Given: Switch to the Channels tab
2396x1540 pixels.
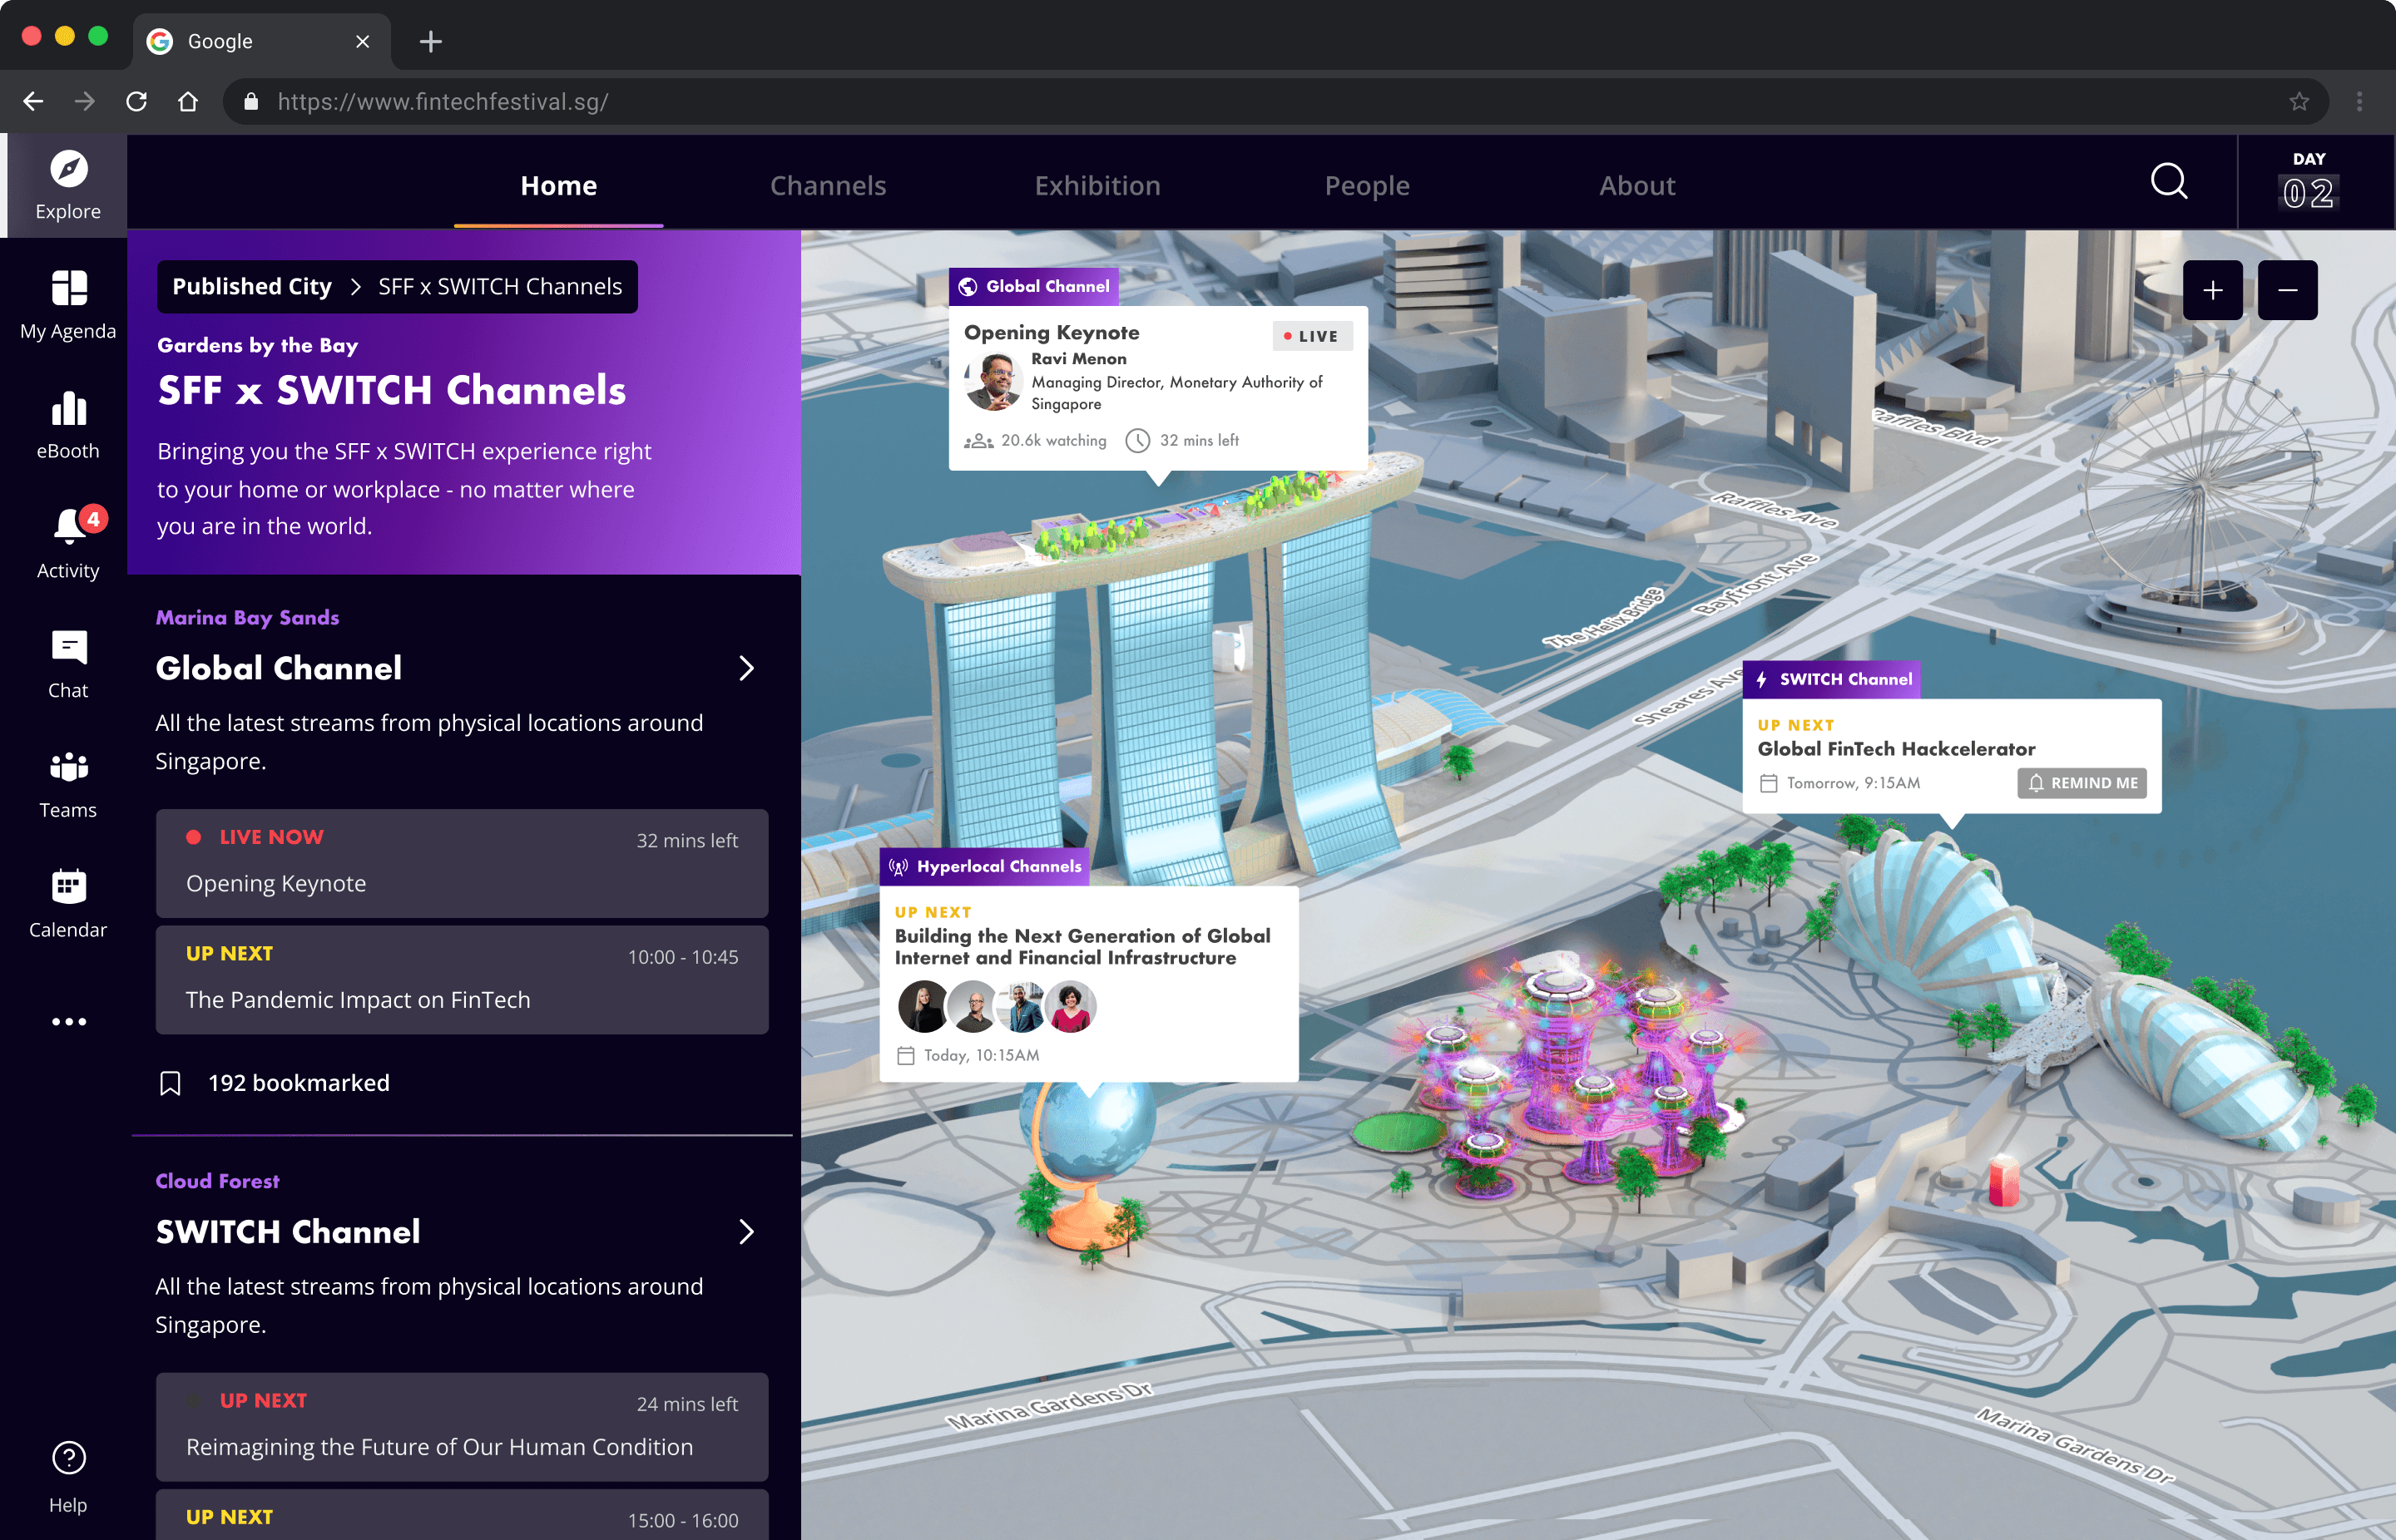Looking at the screenshot, I should (x=827, y=186).
